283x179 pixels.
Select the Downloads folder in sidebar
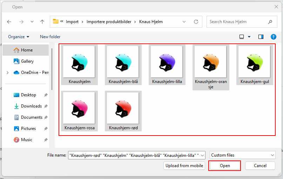31,106
